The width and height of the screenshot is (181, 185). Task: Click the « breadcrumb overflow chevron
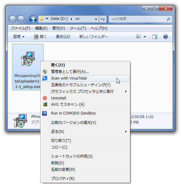coord(47,19)
